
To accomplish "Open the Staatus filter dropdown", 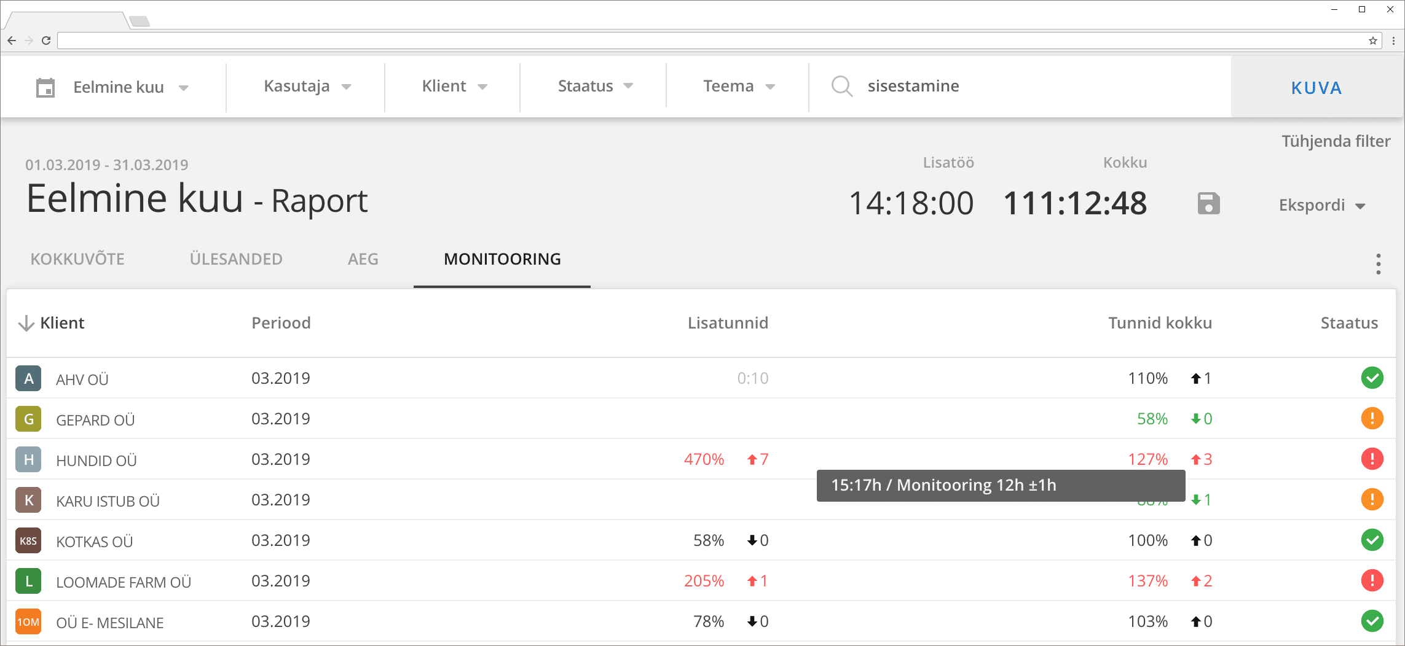I will pos(595,87).
